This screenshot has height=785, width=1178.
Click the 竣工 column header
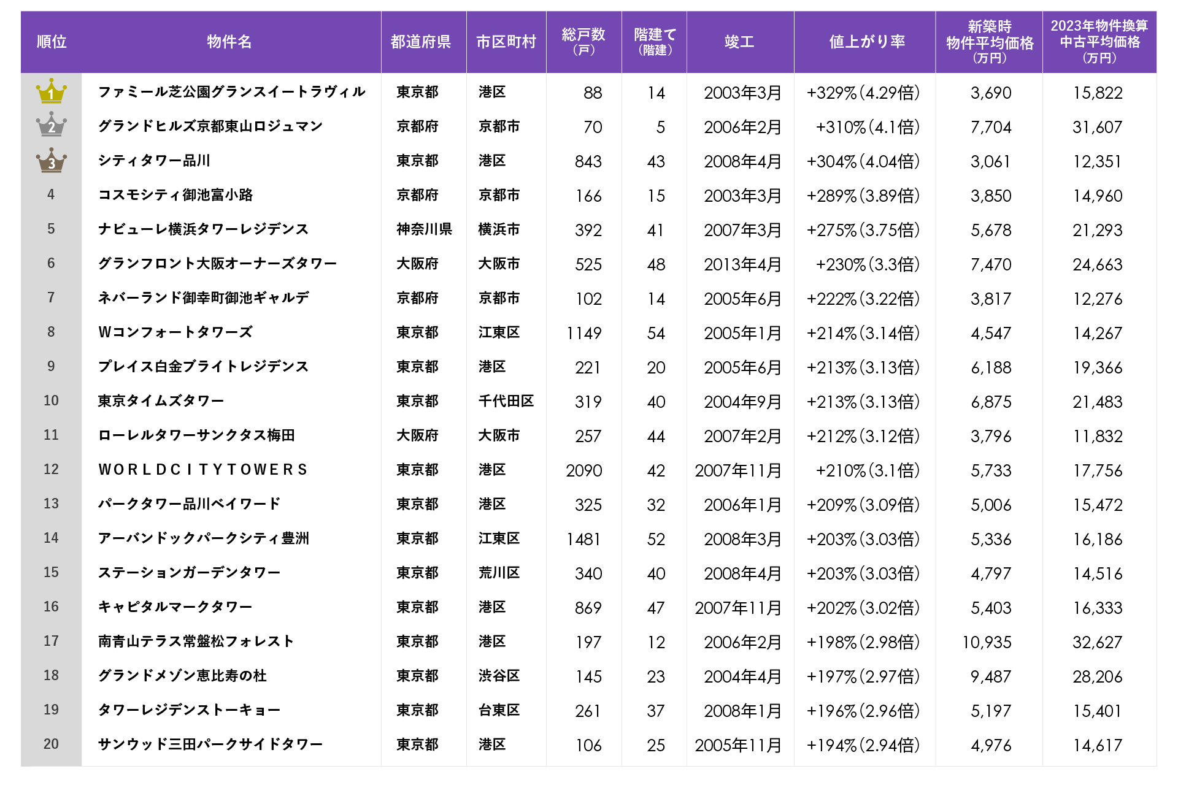click(x=739, y=42)
